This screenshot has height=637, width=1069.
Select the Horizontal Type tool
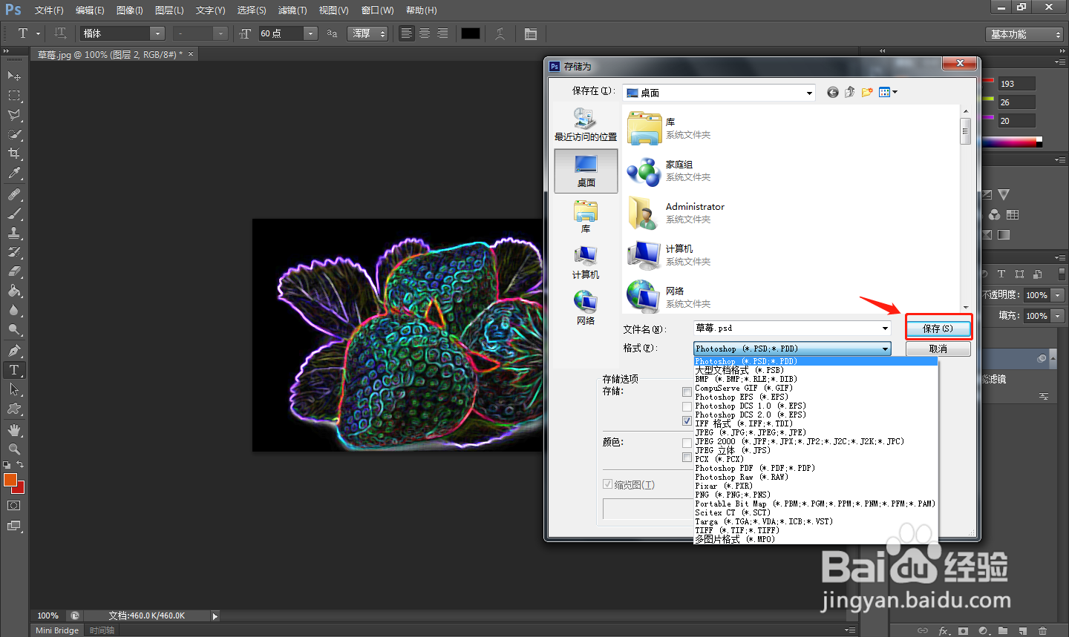[x=14, y=370]
